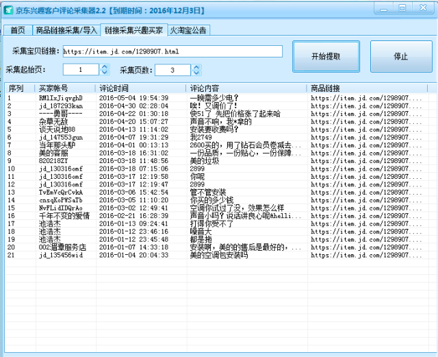Screen dimensions: 438x357
Task: Click timestamp 2016-03-18 07:15:06
Action: tap(134, 169)
